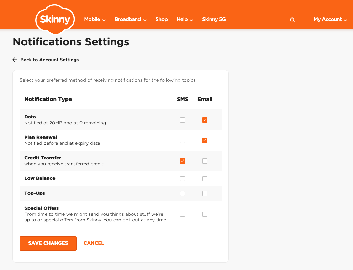Image resolution: width=353 pixels, height=270 pixels.
Task: Uncheck Email notifications for Data
Action: pyautogui.click(x=205, y=120)
